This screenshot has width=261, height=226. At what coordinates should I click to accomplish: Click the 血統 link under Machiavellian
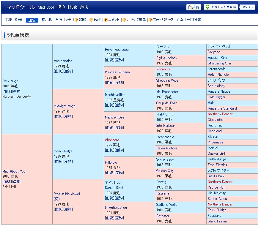pyautogui.click(x=109, y=105)
